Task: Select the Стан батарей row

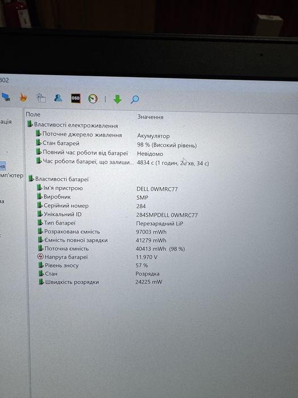Action: pos(58,143)
